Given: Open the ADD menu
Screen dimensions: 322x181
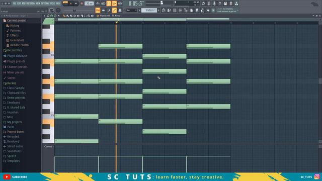Looking at the screenshot, I should pyautogui.click(x=24, y=4).
